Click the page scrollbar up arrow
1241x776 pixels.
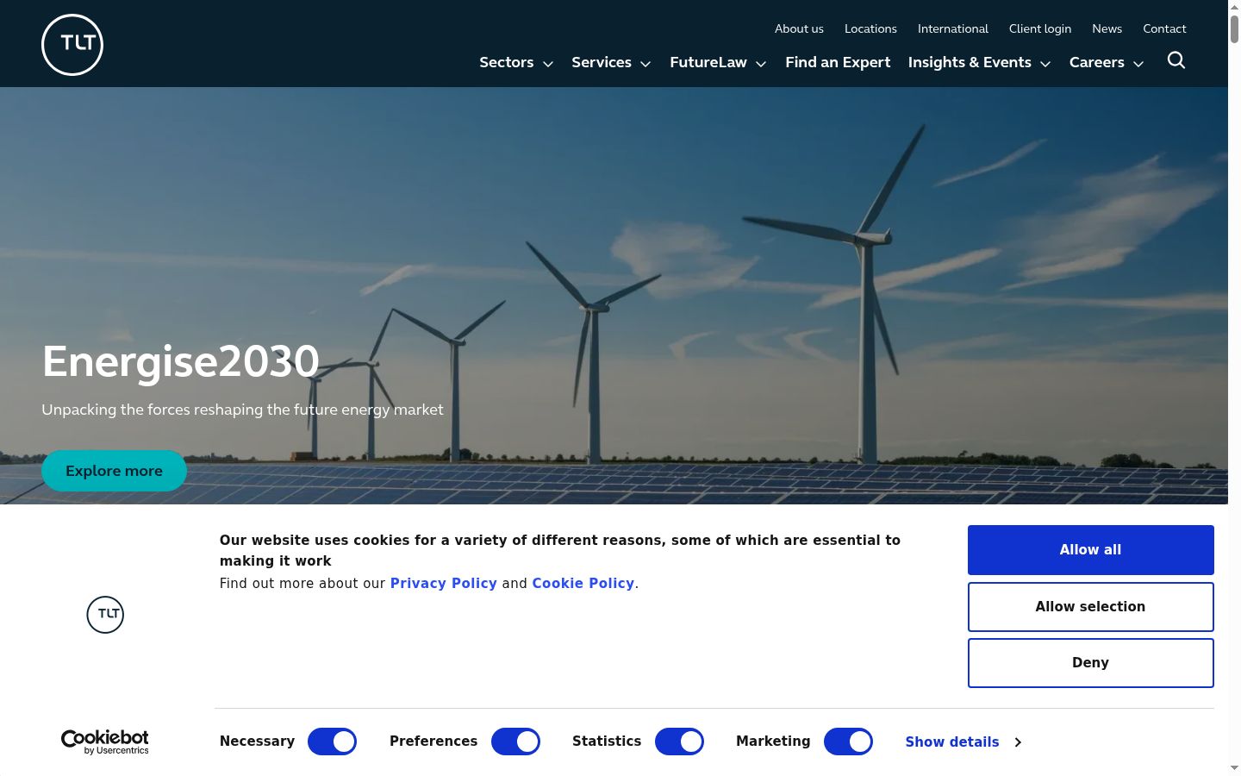(x=1234, y=6)
